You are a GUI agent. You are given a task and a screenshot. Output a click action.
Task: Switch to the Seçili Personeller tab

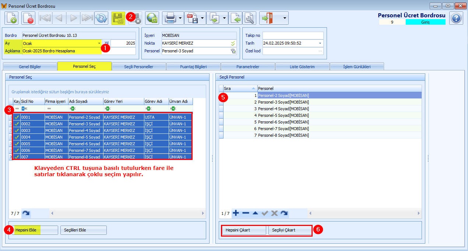138,67
